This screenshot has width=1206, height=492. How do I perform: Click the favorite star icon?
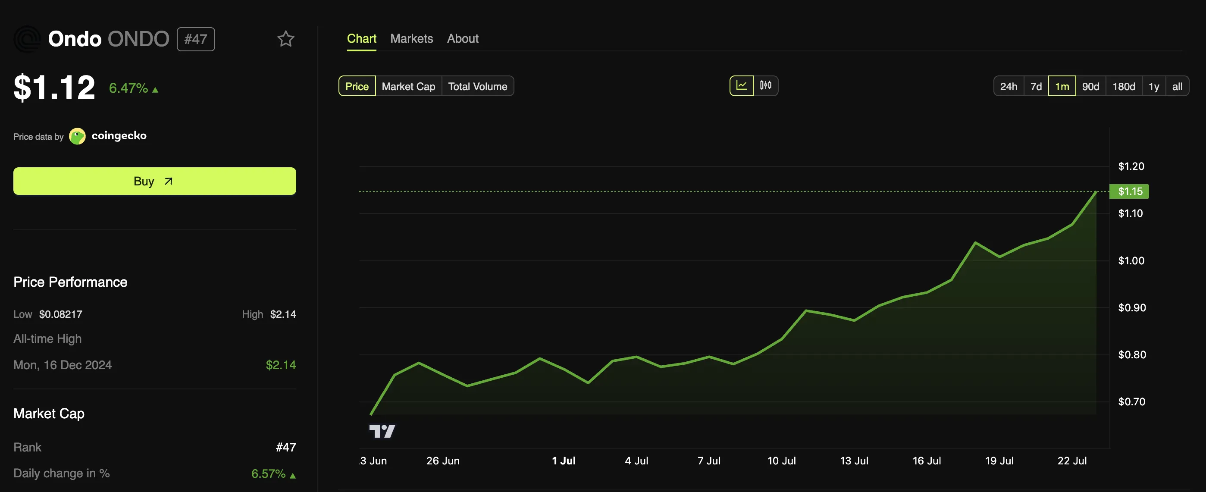[285, 39]
